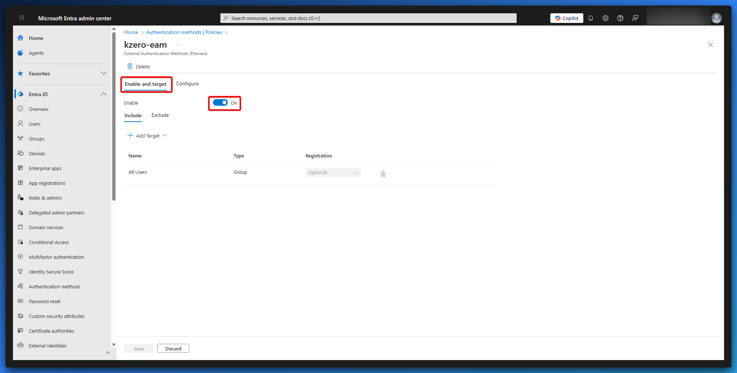
Task: Click the All Users name cell
Action: click(138, 172)
